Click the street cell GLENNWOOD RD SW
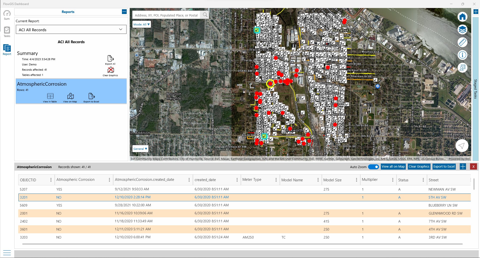480x258 pixels. (446, 213)
